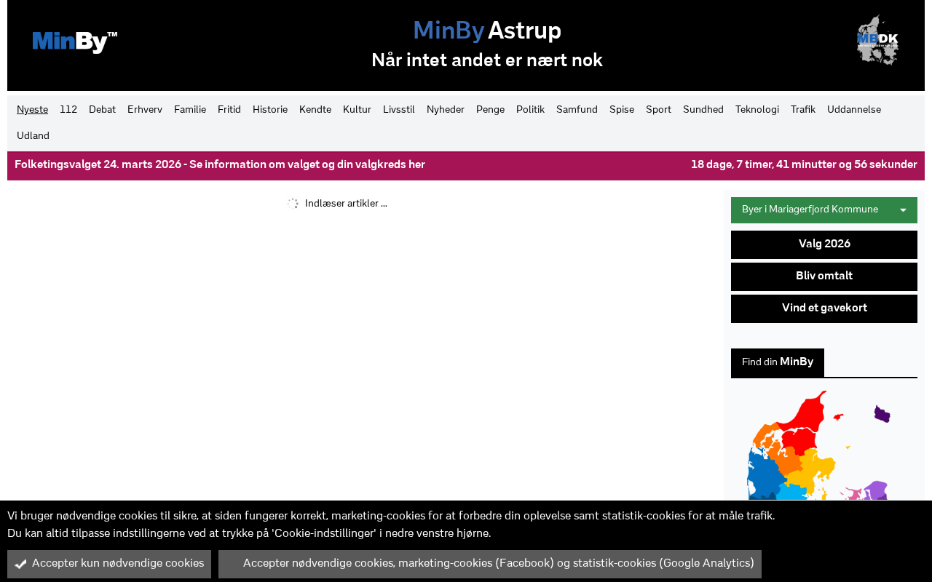
Task: Expand Byer i Mariagerfjord Kommune dropdown
Action: point(824,210)
